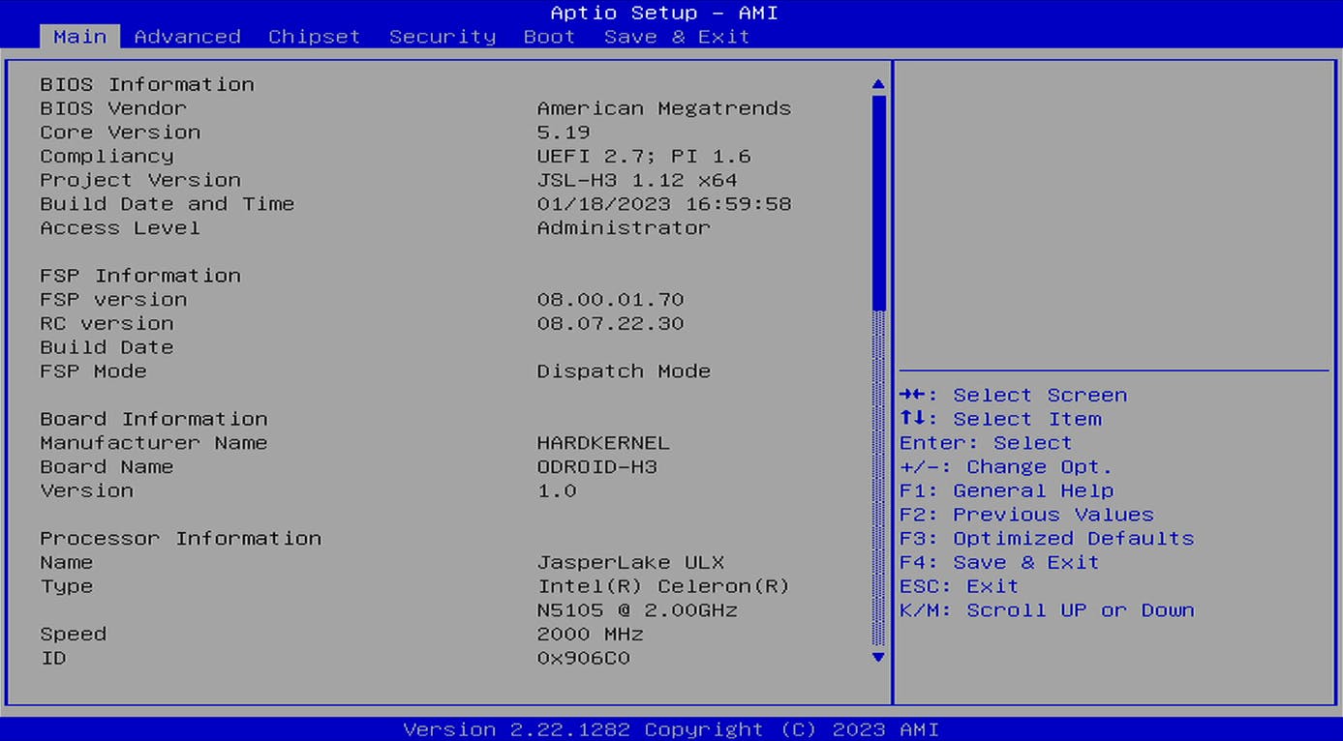The height and width of the screenshot is (741, 1343).
Task: Select the Compliancy label
Action: 107,157
